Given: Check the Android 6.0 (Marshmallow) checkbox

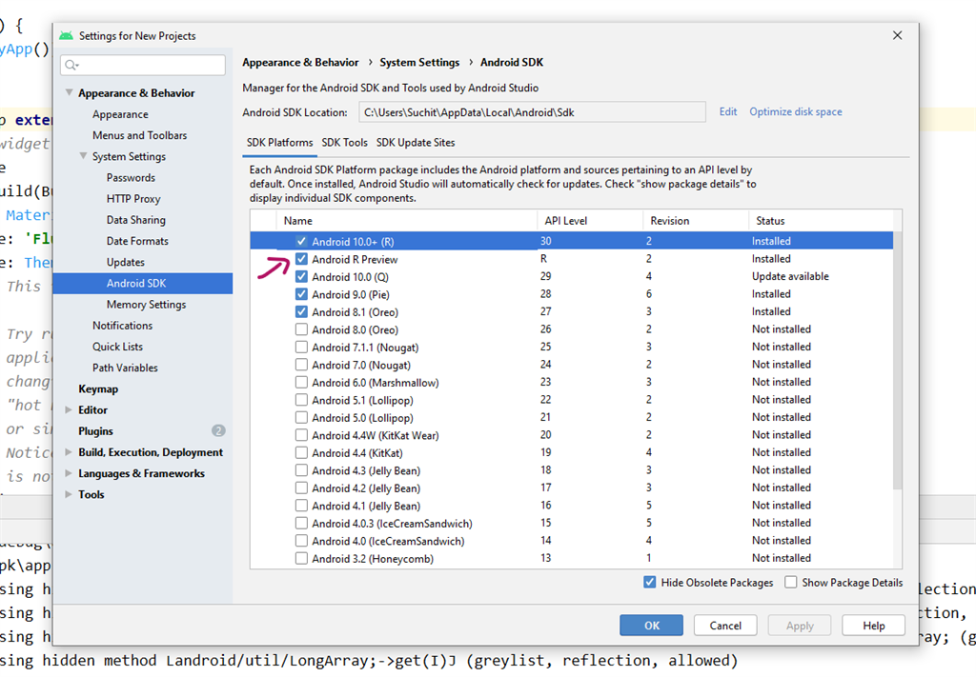Looking at the screenshot, I should click(301, 383).
